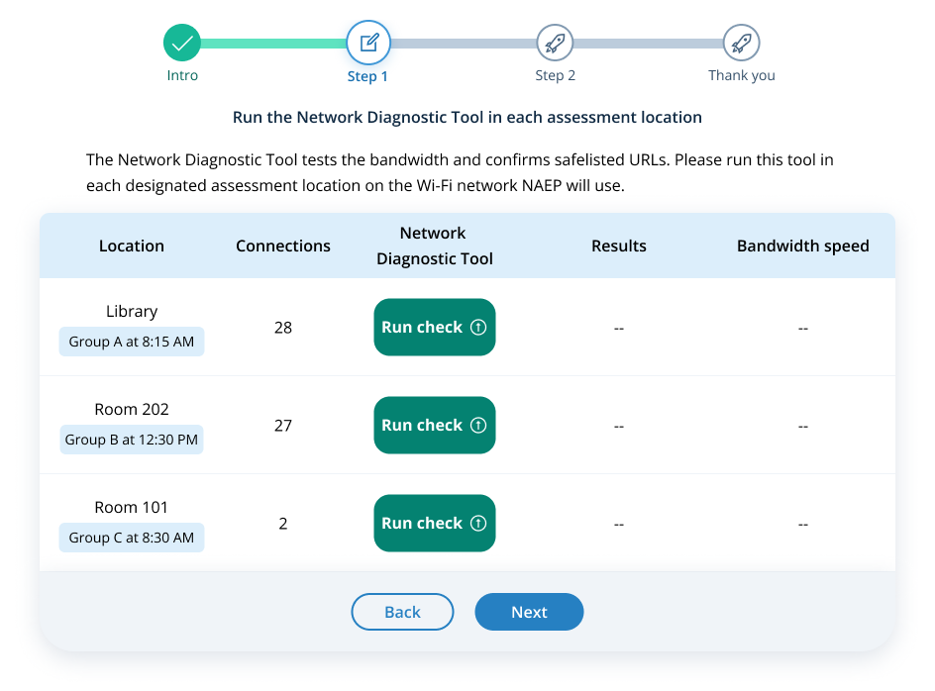Click the progress bar between Step 1 and Step 2
This screenshot has height=691, width=935.
(x=462, y=44)
